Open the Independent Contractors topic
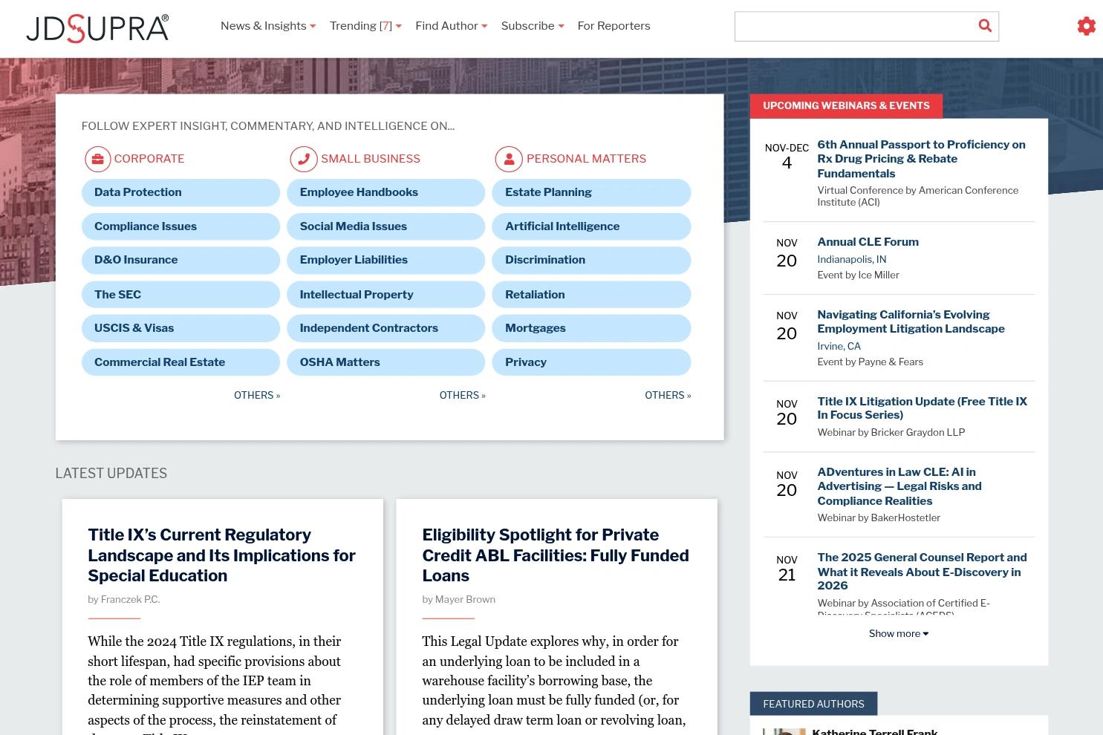Screen dimensions: 1103x735 click(386, 328)
